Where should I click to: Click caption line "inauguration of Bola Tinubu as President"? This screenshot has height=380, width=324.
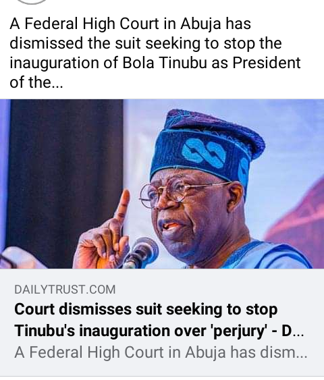pyautogui.click(x=155, y=63)
